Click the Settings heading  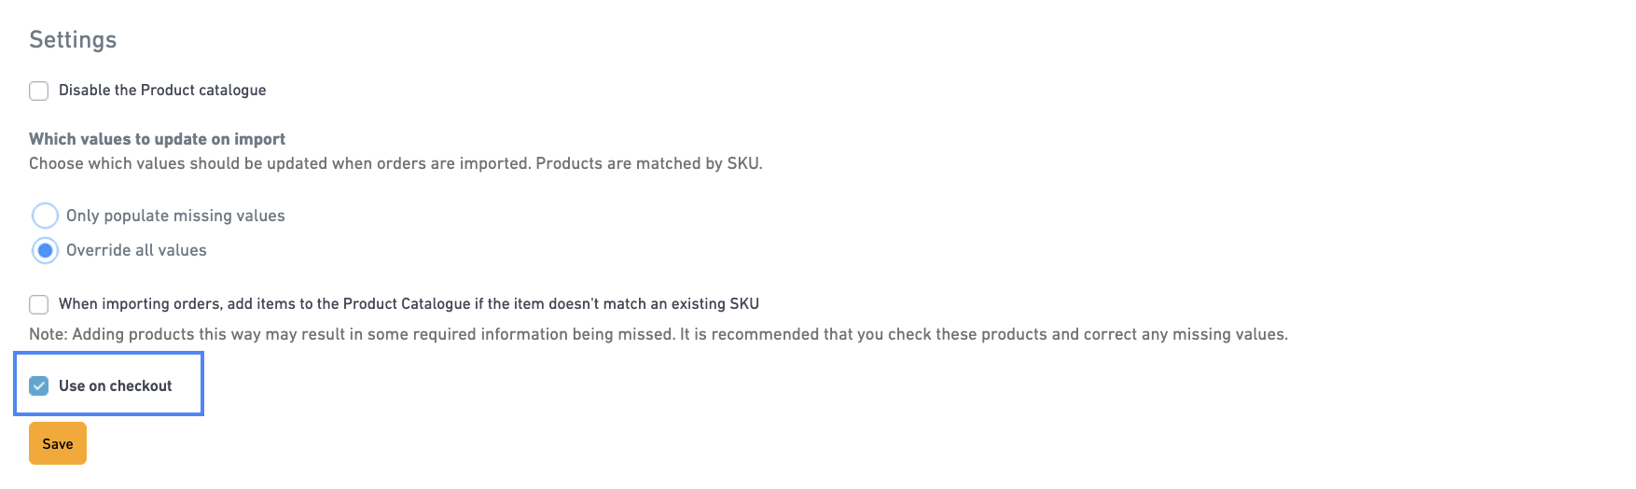click(73, 39)
